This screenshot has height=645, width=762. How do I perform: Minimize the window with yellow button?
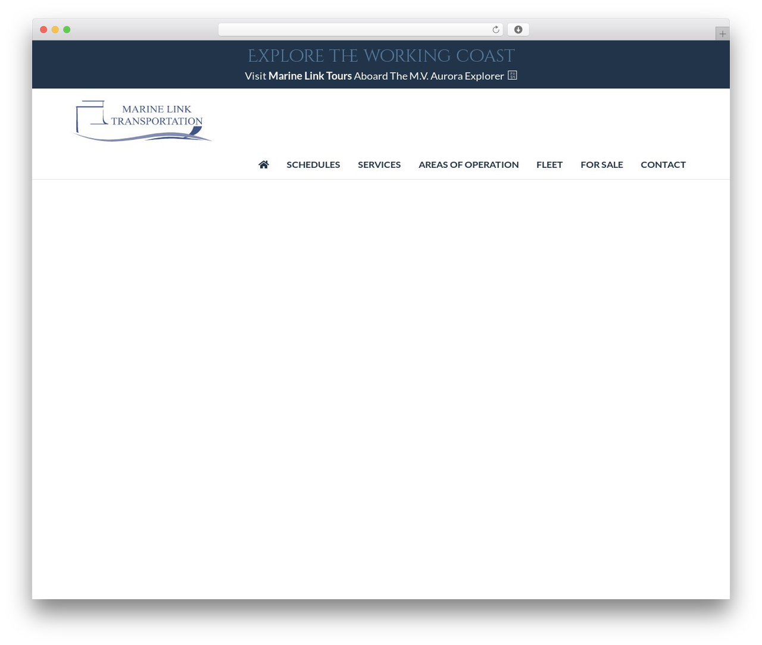coord(55,30)
